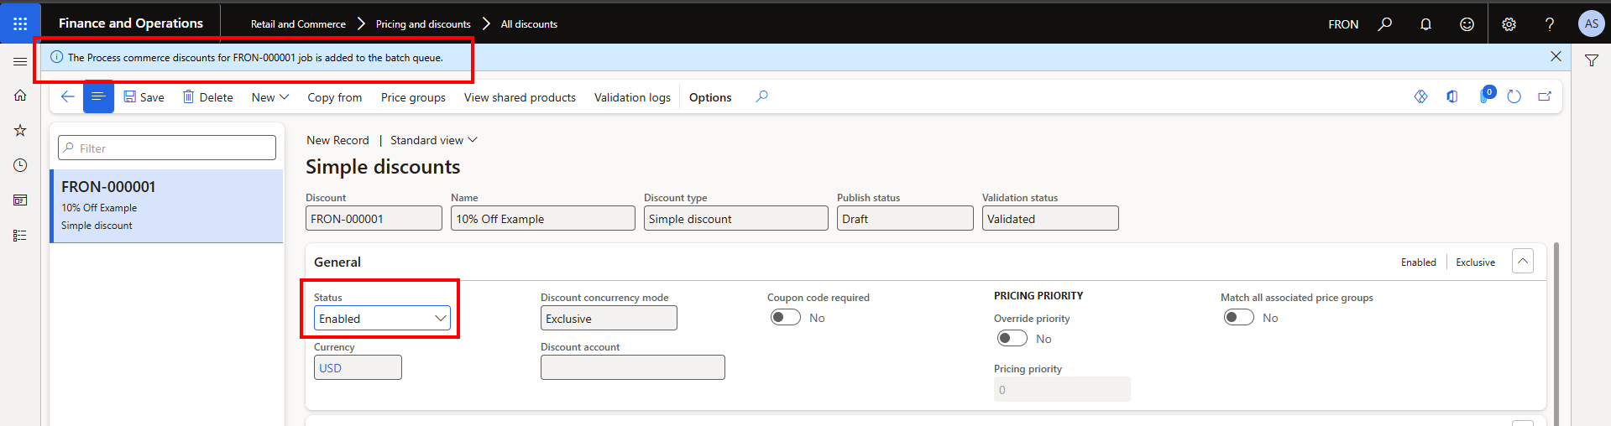Click Validation logs button

point(632,97)
